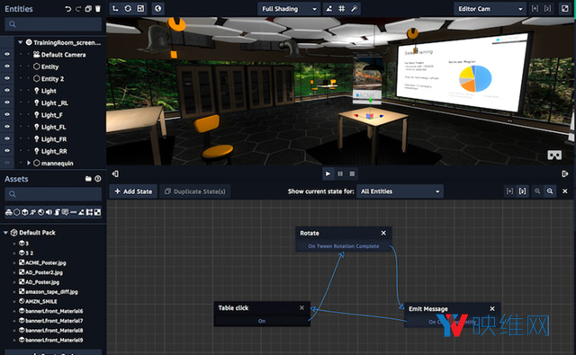Zoom in on the state graph
This screenshot has height=355, width=576.
coord(550,191)
